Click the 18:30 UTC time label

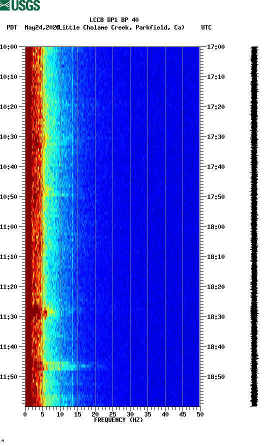215,317
